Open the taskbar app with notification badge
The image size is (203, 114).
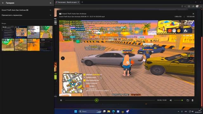coord(128,111)
